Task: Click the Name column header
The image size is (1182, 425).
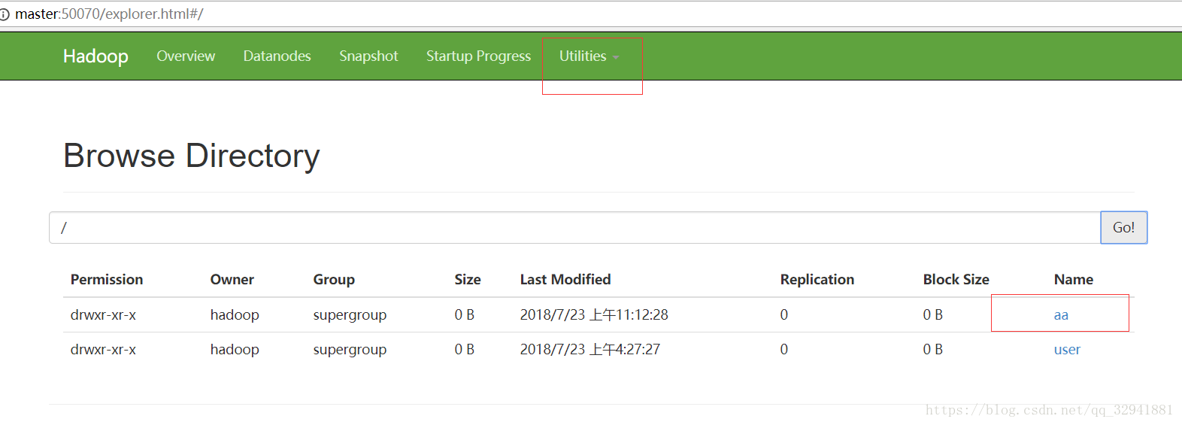Action: coord(1074,280)
